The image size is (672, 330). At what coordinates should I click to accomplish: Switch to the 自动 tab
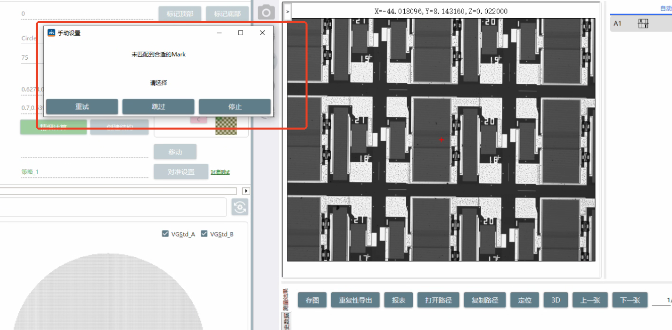pyautogui.click(x=665, y=9)
